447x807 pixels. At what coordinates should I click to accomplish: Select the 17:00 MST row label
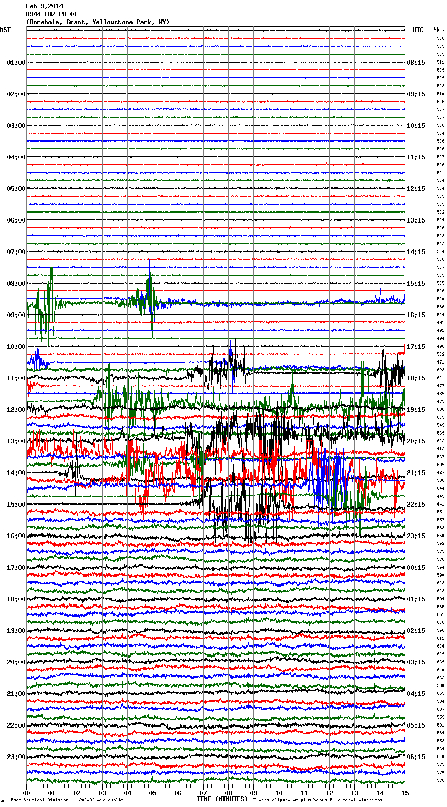click(16, 568)
